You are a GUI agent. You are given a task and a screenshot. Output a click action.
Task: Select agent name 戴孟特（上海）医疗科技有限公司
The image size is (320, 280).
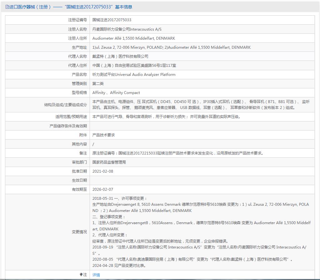coord(120,56)
